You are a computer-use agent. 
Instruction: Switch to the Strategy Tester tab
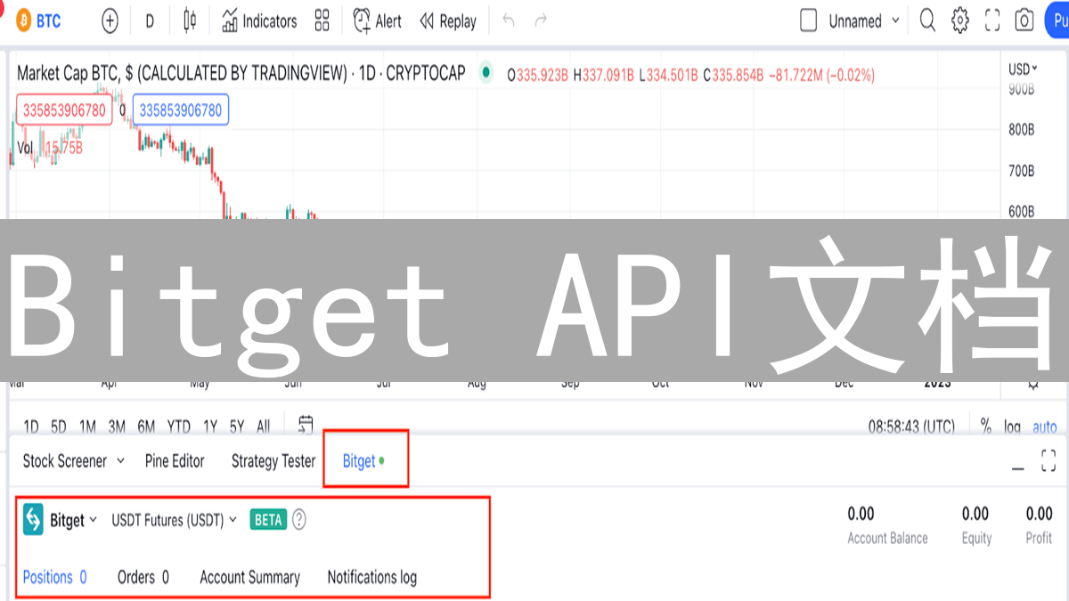(273, 460)
